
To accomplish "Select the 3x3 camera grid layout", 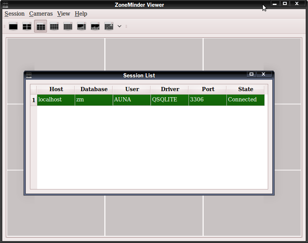I will pos(41,26).
